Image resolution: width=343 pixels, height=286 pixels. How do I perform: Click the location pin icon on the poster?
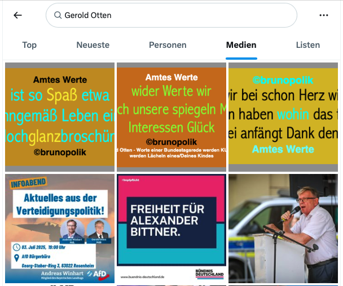click(x=16, y=258)
